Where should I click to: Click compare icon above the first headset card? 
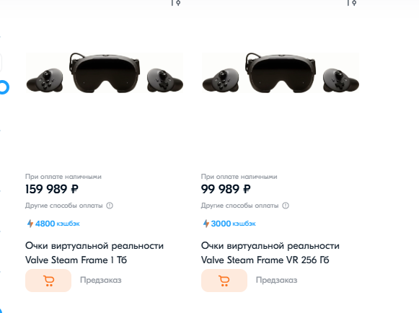tap(176, 3)
